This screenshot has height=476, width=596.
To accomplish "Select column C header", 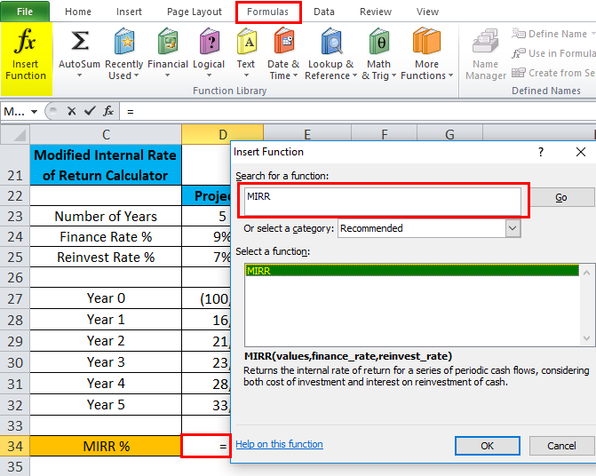I will tap(106, 134).
